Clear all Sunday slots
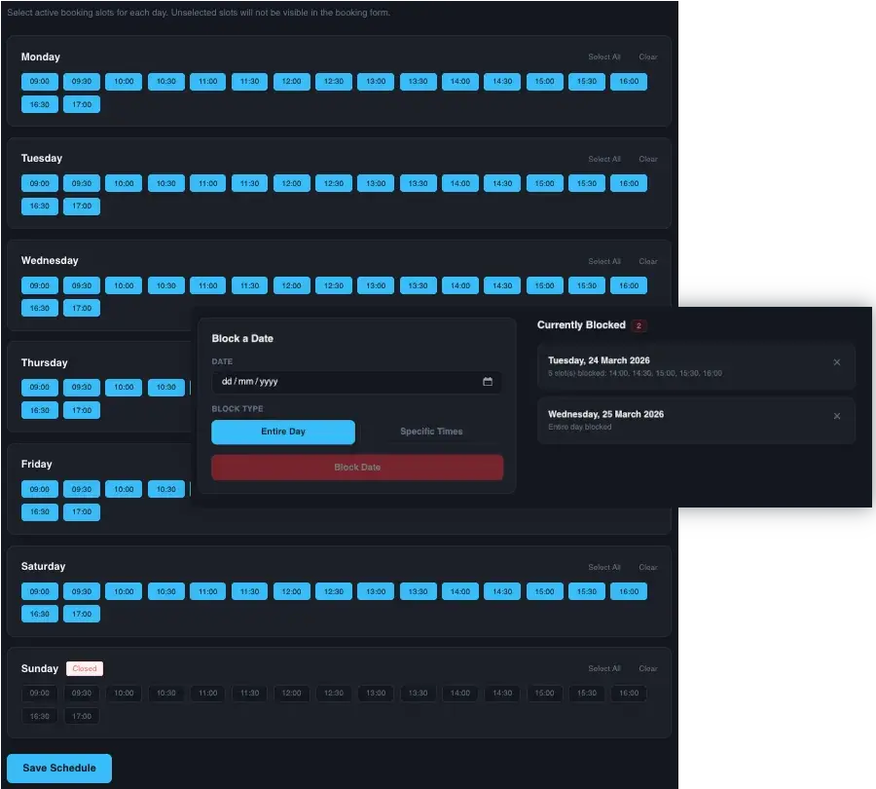This screenshot has width=876, height=789. [648, 669]
